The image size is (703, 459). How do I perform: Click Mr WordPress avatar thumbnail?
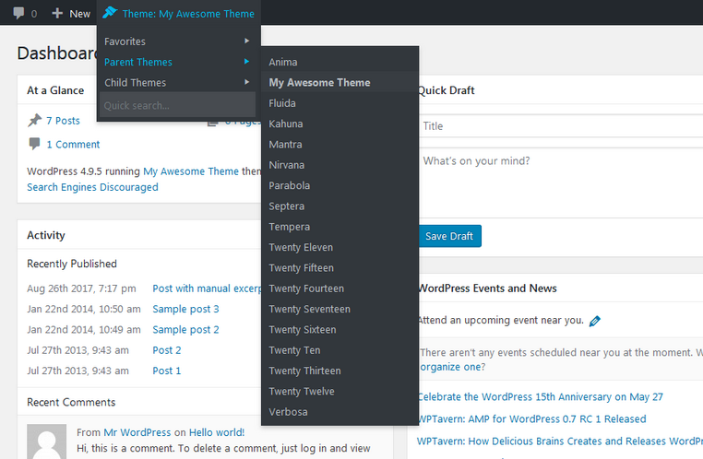click(47, 441)
